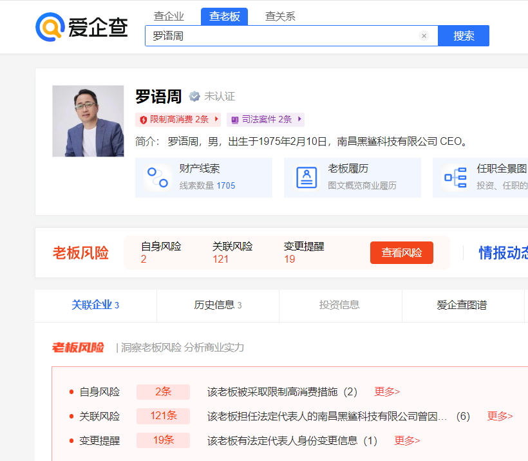Click the 未认证 status text
Viewport: 528px width, 461px height.
(220, 97)
